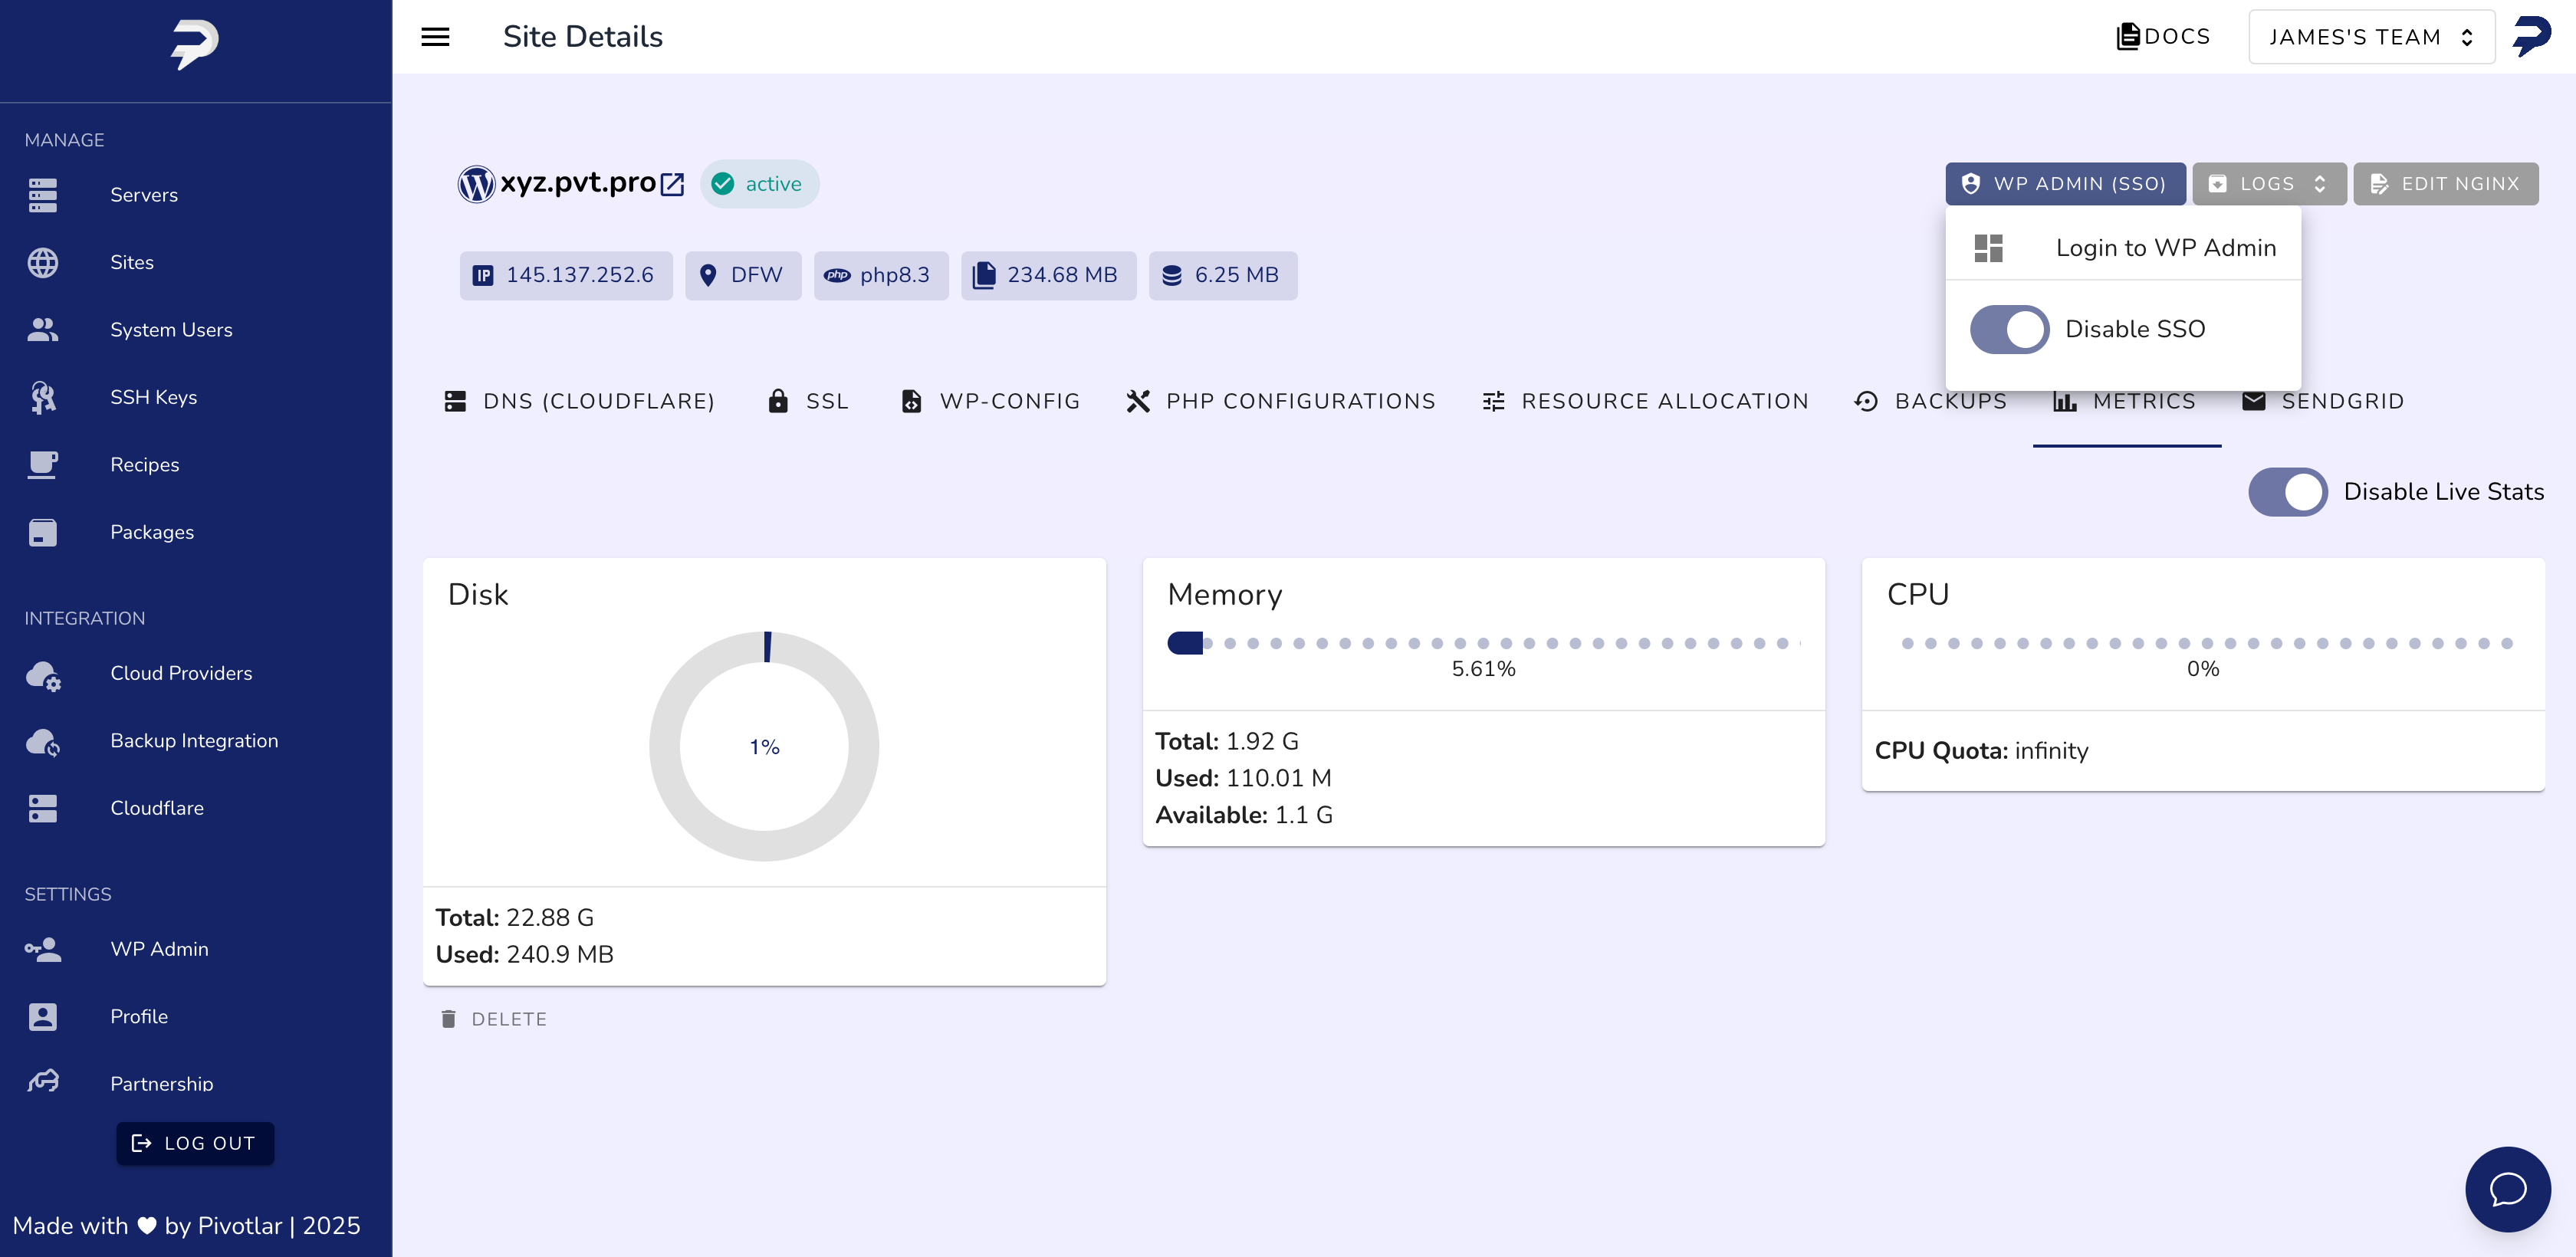This screenshot has height=1257, width=2576.
Task: Click the hamburger menu icon
Action: [435, 37]
